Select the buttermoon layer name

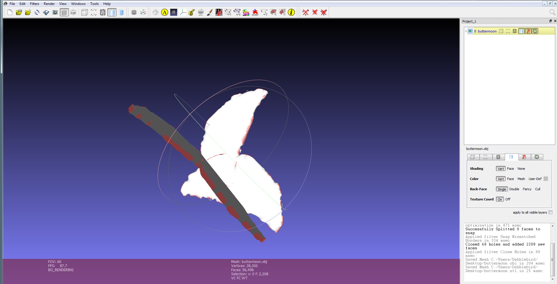coord(487,31)
